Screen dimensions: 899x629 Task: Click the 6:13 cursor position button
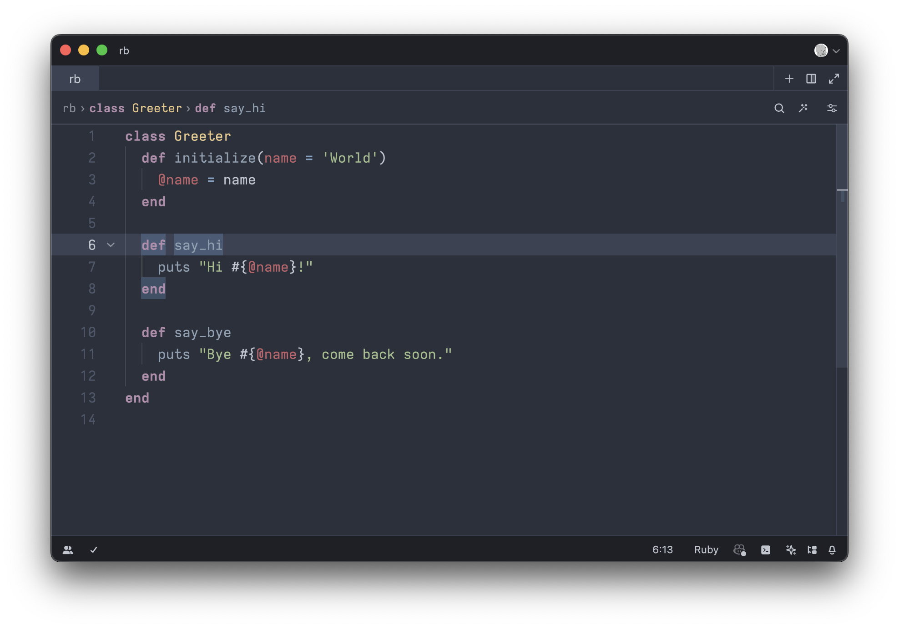tap(662, 550)
